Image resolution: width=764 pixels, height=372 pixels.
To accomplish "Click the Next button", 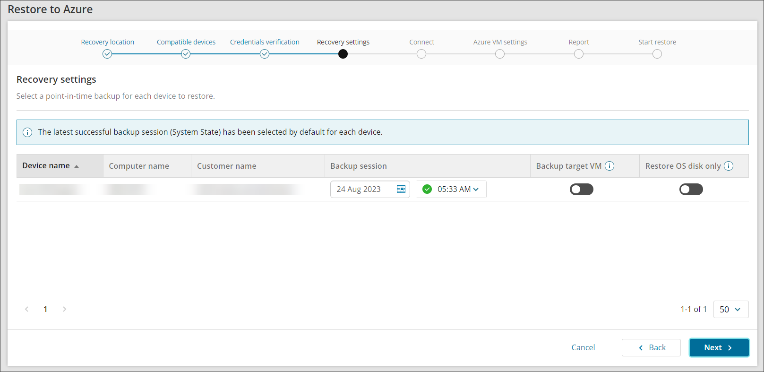I will pos(719,347).
